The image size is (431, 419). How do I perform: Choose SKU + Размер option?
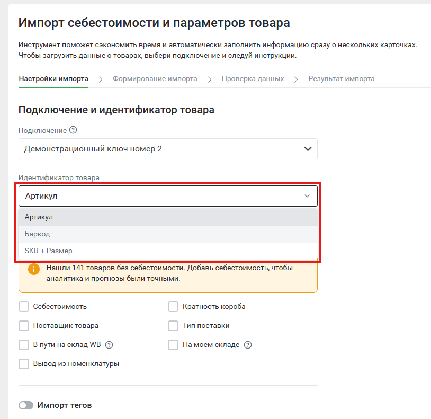pos(168,251)
